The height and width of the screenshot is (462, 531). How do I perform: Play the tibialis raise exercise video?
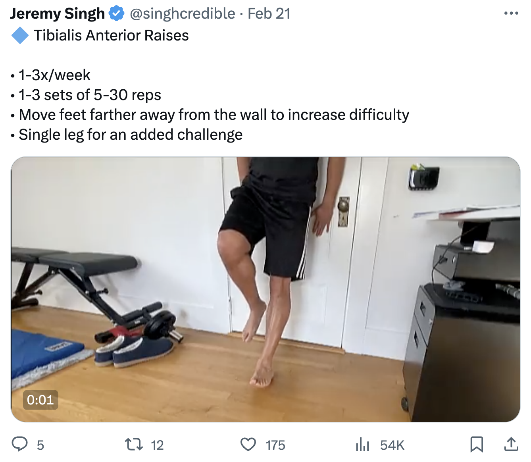click(x=265, y=289)
